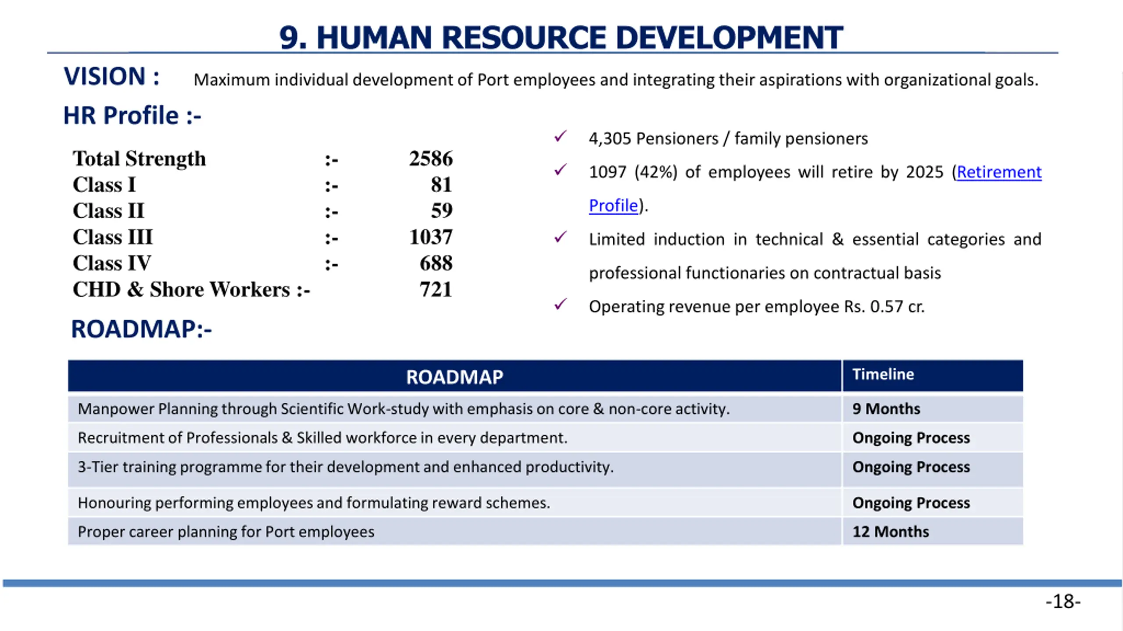Click the checkmark beside Limited induction bullet

(561, 237)
